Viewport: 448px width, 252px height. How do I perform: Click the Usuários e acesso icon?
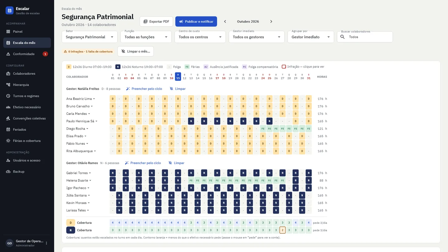coord(8,160)
